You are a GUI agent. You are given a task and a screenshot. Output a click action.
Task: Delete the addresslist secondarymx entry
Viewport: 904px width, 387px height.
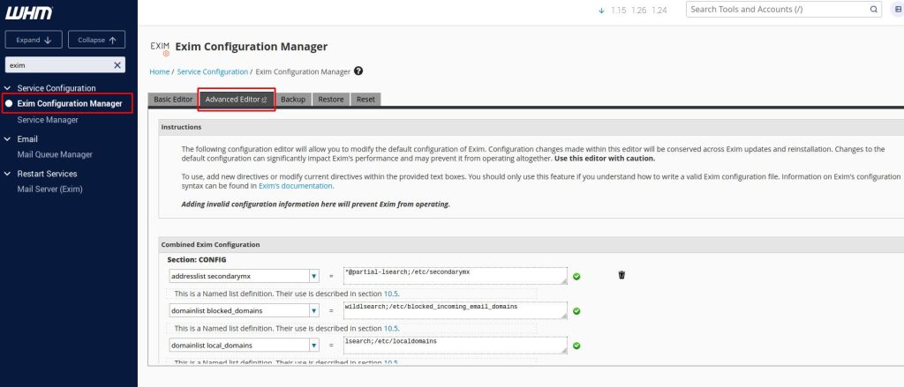pyautogui.click(x=621, y=275)
